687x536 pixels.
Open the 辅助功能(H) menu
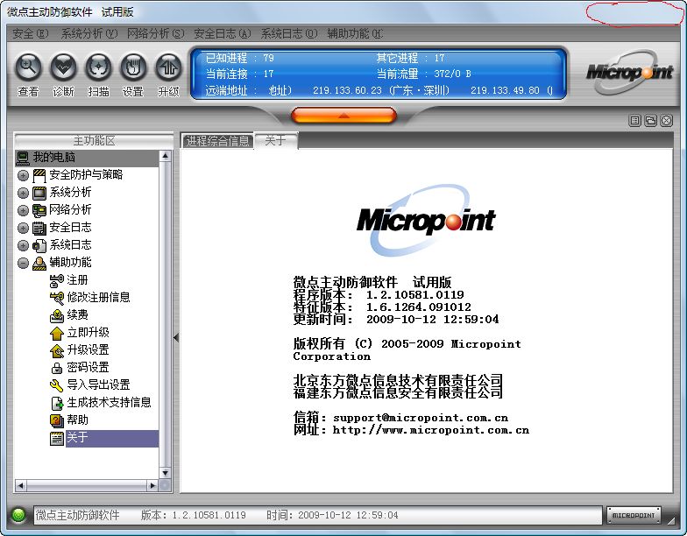354,33
